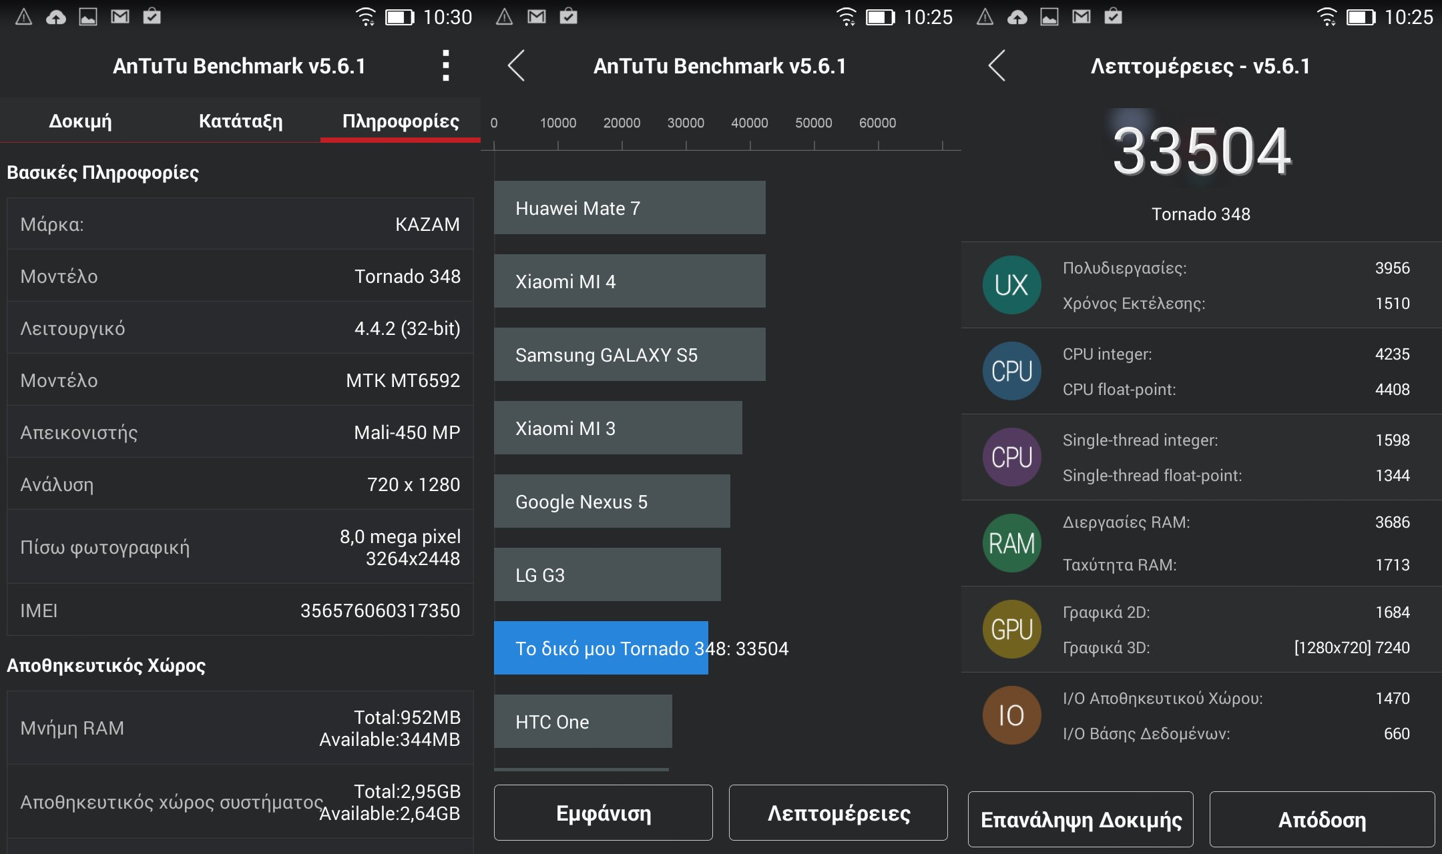Tap warning triangle in left status bar
The height and width of the screenshot is (854, 1442).
tap(24, 17)
